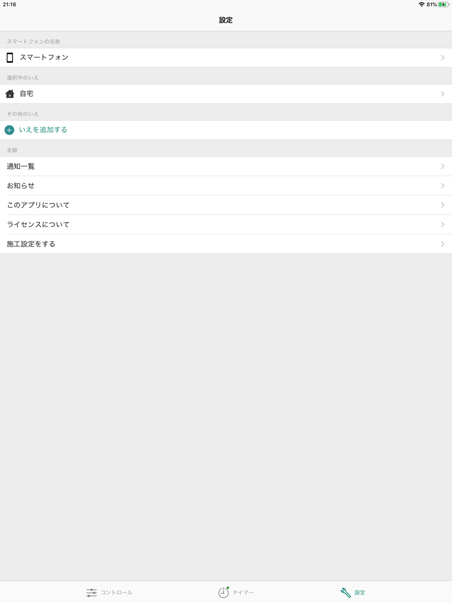The image size is (452, 603).
Task: Open ライセンスについて page
Action: tap(226, 225)
